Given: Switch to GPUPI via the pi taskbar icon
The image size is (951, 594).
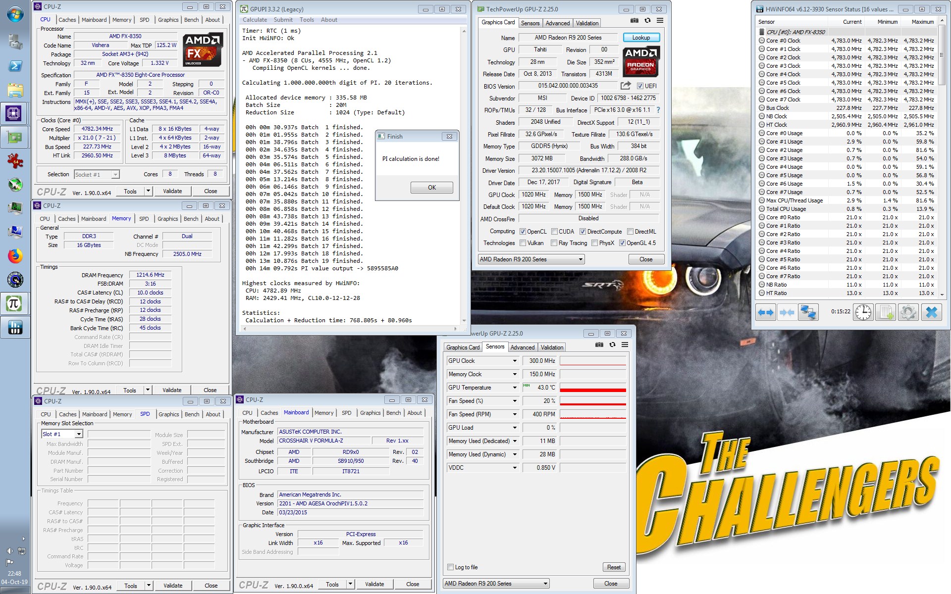Looking at the screenshot, I should pyautogui.click(x=14, y=303).
